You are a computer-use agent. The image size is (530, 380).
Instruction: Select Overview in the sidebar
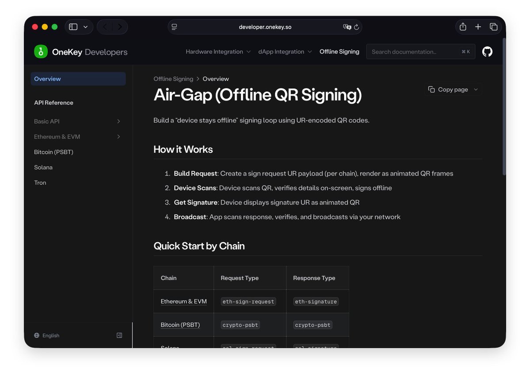point(78,79)
